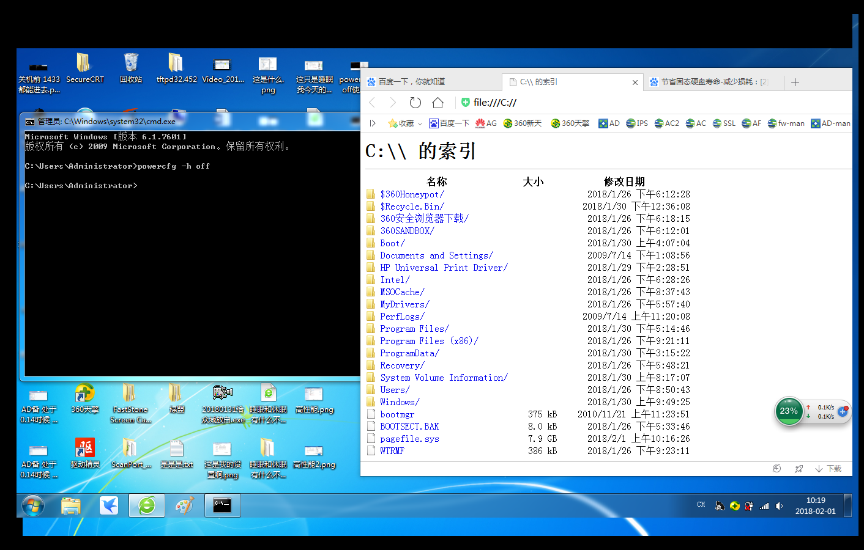Open the 360安全浏览器下载/ folder link

click(424, 219)
